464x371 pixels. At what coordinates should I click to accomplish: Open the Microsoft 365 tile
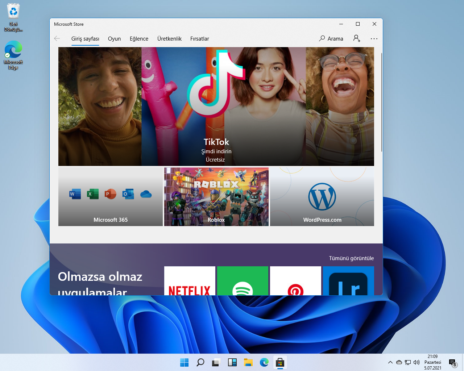(x=111, y=197)
